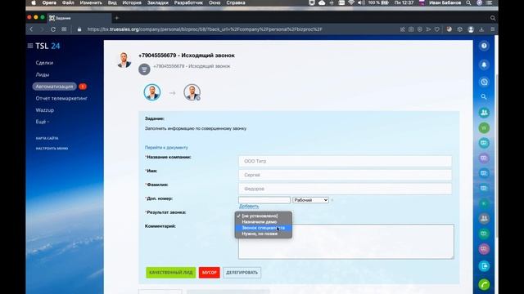Click the НАСТРОИТЬ МЕНЮ link
The width and height of the screenshot is (524, 294).
click(52, 149)
